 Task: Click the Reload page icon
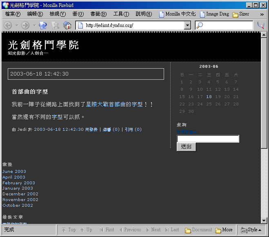point(43,25)
